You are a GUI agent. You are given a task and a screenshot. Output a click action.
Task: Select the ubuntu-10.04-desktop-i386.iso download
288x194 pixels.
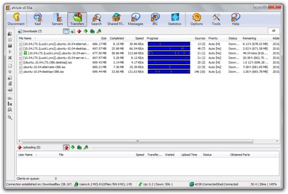[43, 72]
